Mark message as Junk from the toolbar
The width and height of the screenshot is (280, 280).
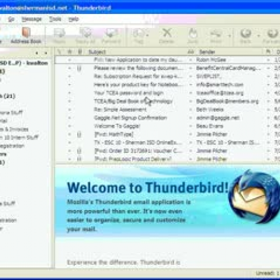193,35
